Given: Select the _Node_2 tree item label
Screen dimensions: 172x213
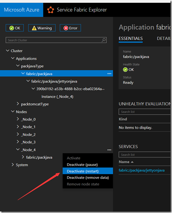Looking at the screenshot, I should 28,134.
